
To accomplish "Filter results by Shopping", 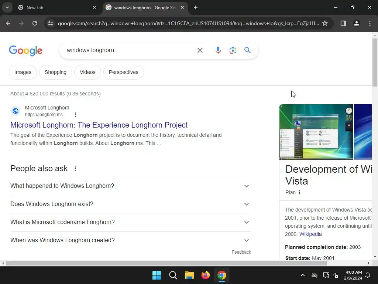I will (x=55, y=72).
